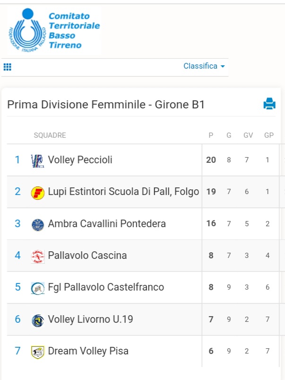Click the SQUADRE column header
This screenshot has height=380, width=285.
[x=50, y=135]
